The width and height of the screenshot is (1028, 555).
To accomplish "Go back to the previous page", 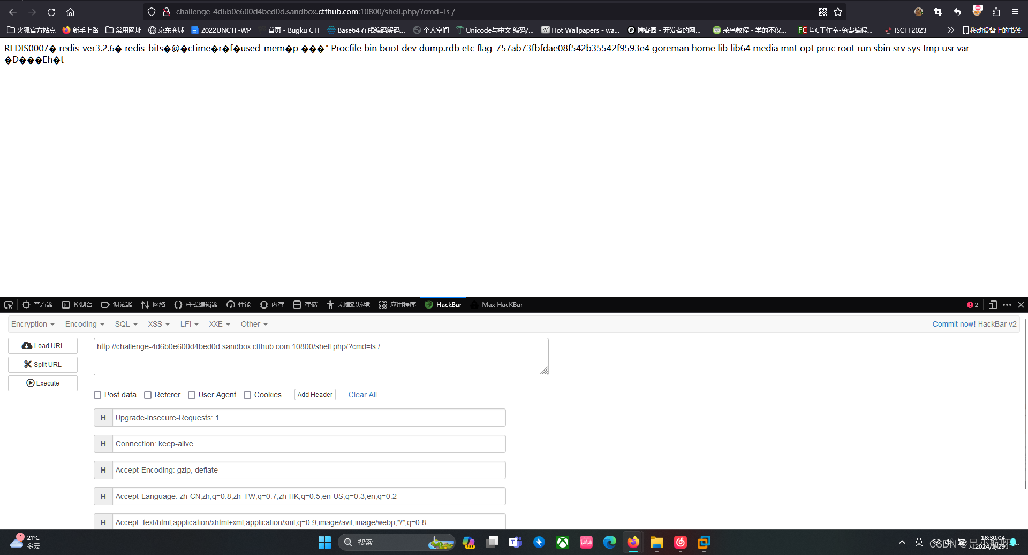I will (x=13, y=12).
